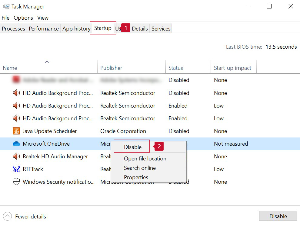This screenshot has width=300, height=226.
Task: Sort by Name column header
Action: [10, 68]
